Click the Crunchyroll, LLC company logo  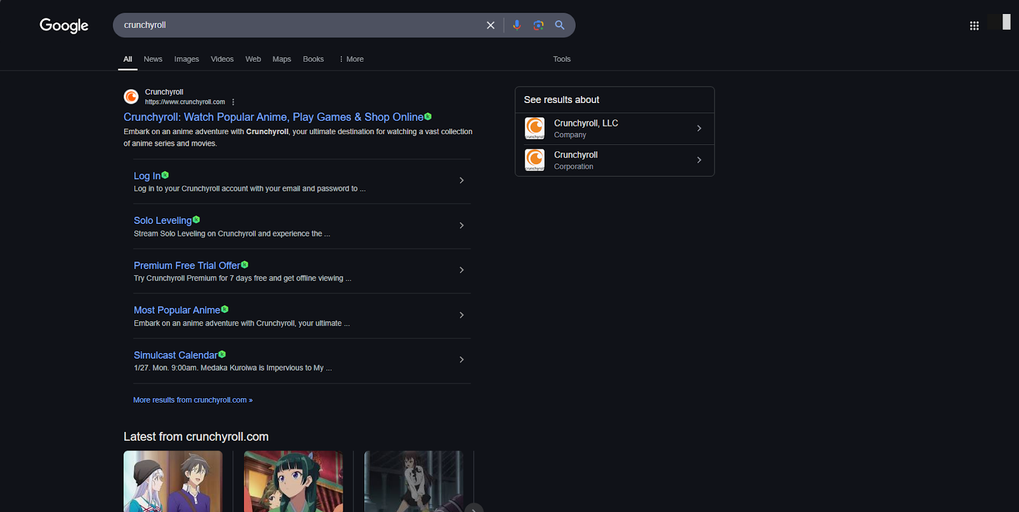click(x=534, y=128)
